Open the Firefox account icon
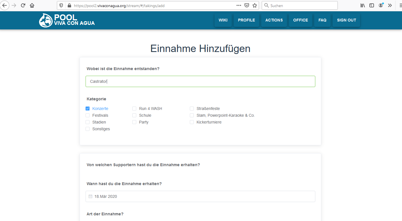402x221 pixels. click(381, 5)
